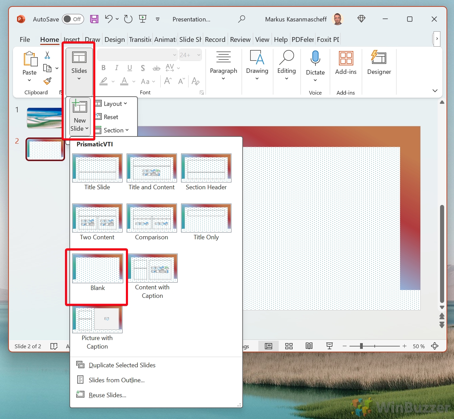Increase font size A icon
This screenshot has width=454, height=419.
coord(168,81)
